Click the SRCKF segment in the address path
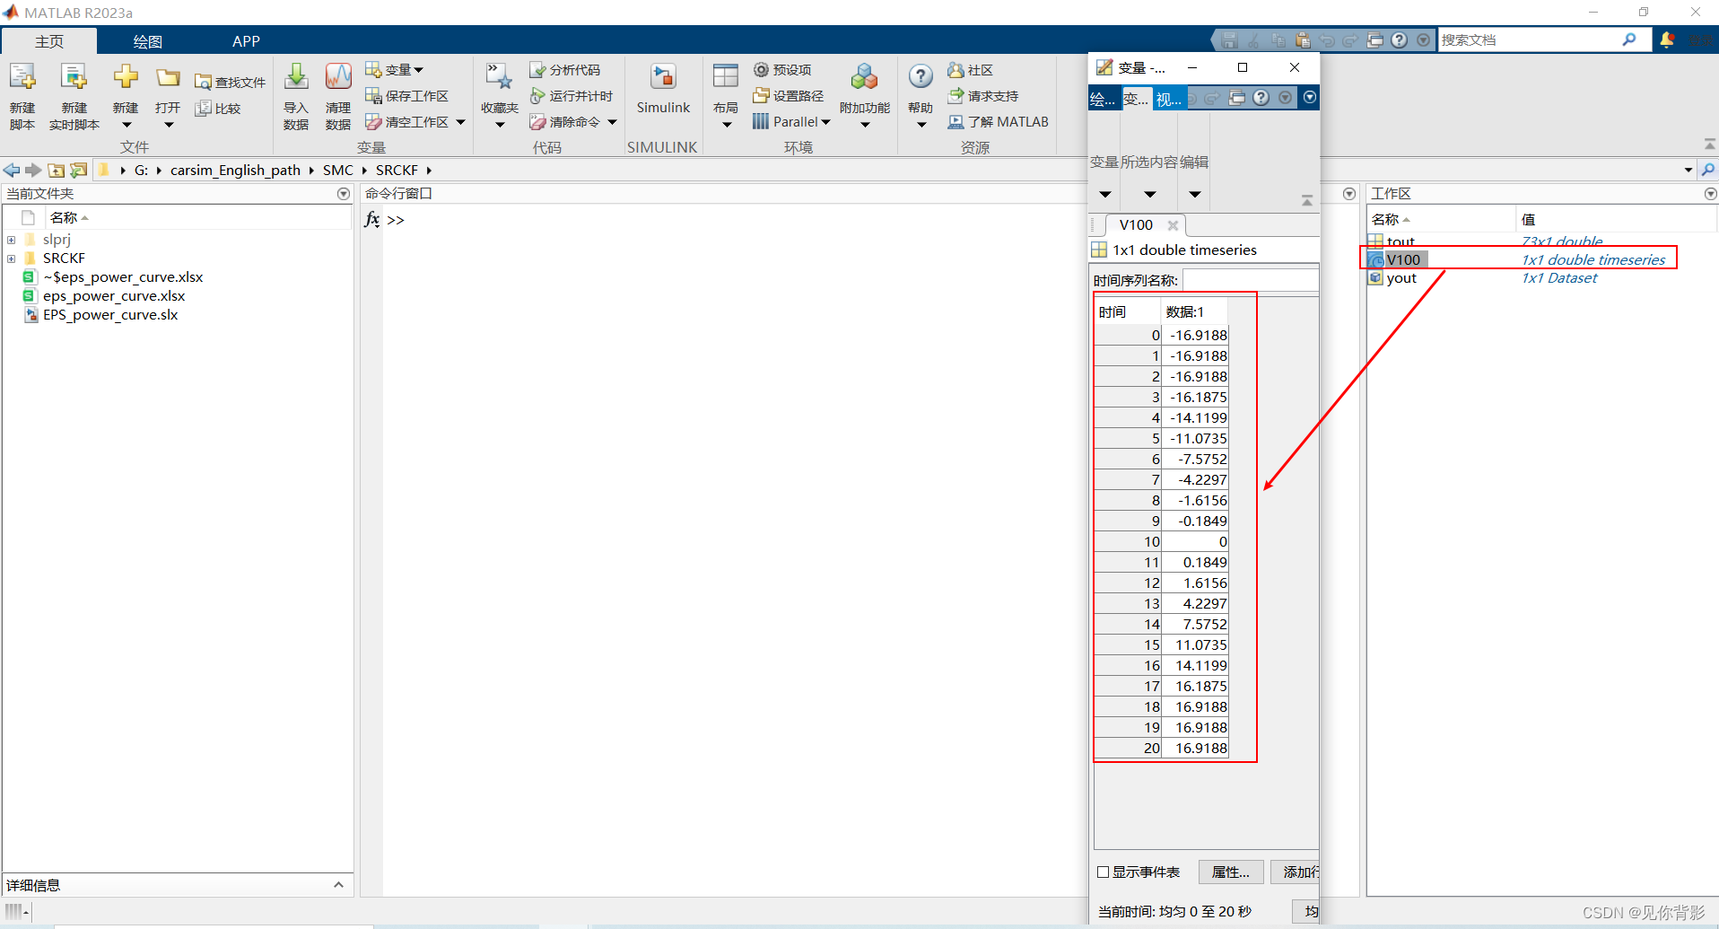Viewport: 1719px width, 929px height. tap(397, 170)
